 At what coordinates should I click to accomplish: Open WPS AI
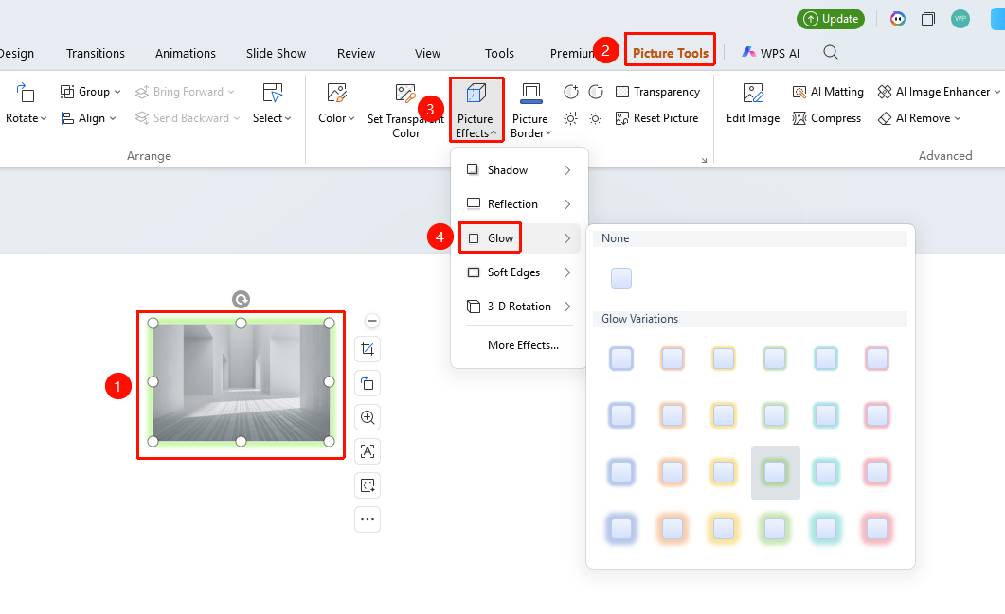pos(771,53)
